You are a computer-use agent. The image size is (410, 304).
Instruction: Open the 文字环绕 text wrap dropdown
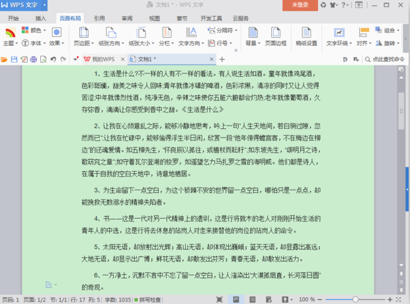pos(339,36)
